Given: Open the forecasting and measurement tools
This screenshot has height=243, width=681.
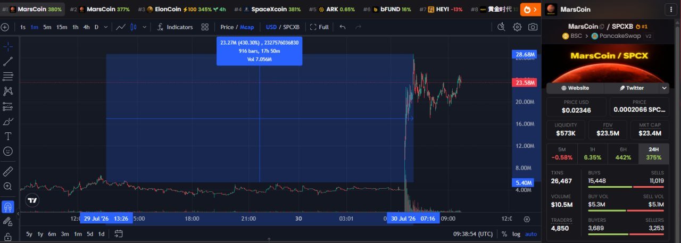Looking at the screenshot, I should click(x=8, y=106).
